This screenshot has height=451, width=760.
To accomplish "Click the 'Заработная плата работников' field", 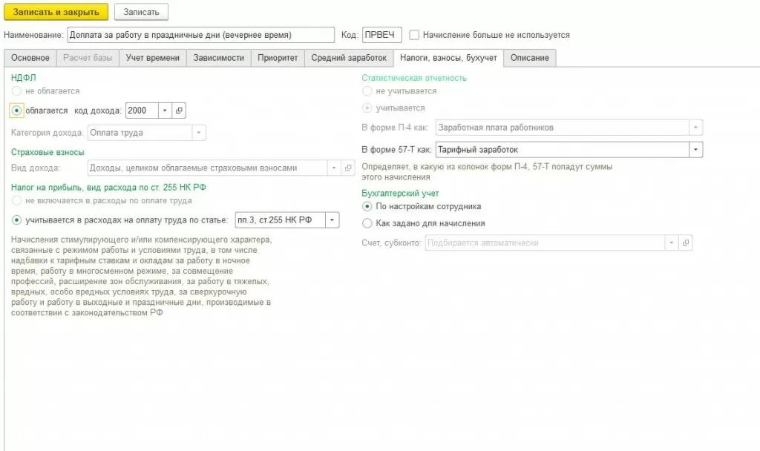I will tap(563, 128).
